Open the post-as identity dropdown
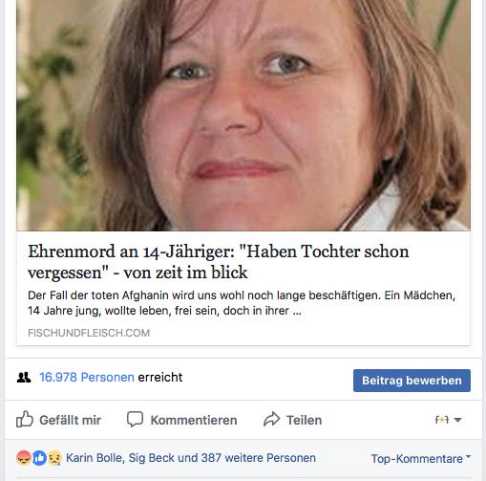 pos(448,420)
